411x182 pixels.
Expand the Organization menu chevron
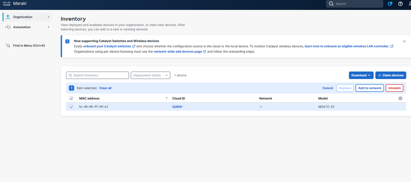(x=48, y=17)
